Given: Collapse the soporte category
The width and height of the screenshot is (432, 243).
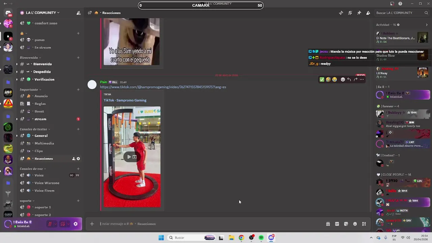Looking at the screenshot, I should 27,201.
